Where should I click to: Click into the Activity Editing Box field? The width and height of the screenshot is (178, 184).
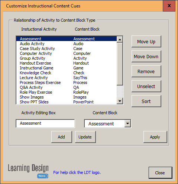tap(45, 124)
